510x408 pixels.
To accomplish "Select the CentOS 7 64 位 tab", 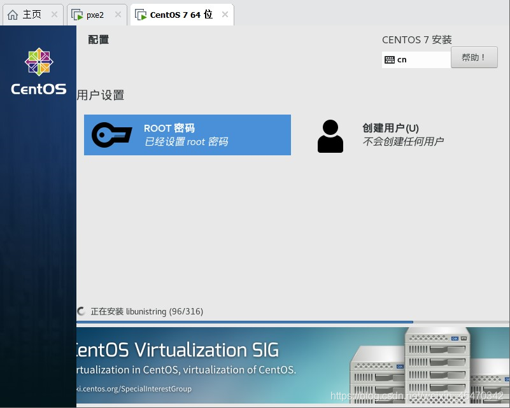I will coord(182,15).
